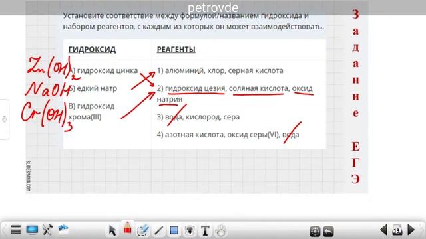
Task: Open the page 13 selector icon
Action: point(397,230)
